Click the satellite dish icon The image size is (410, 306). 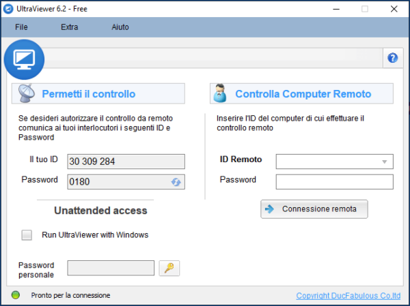[x=26, y=93]
